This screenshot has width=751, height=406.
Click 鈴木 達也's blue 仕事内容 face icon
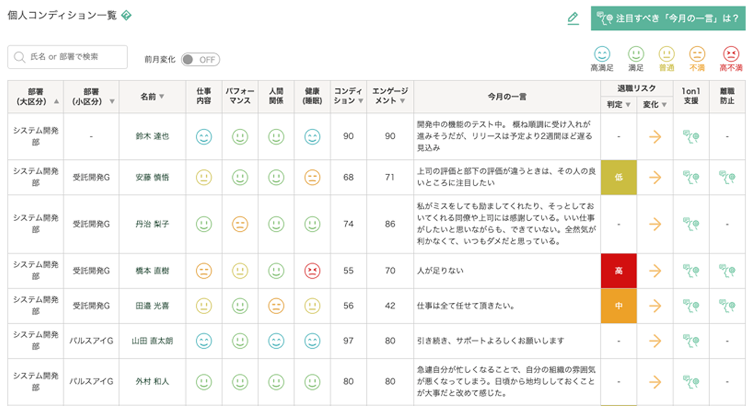(204, 137)
